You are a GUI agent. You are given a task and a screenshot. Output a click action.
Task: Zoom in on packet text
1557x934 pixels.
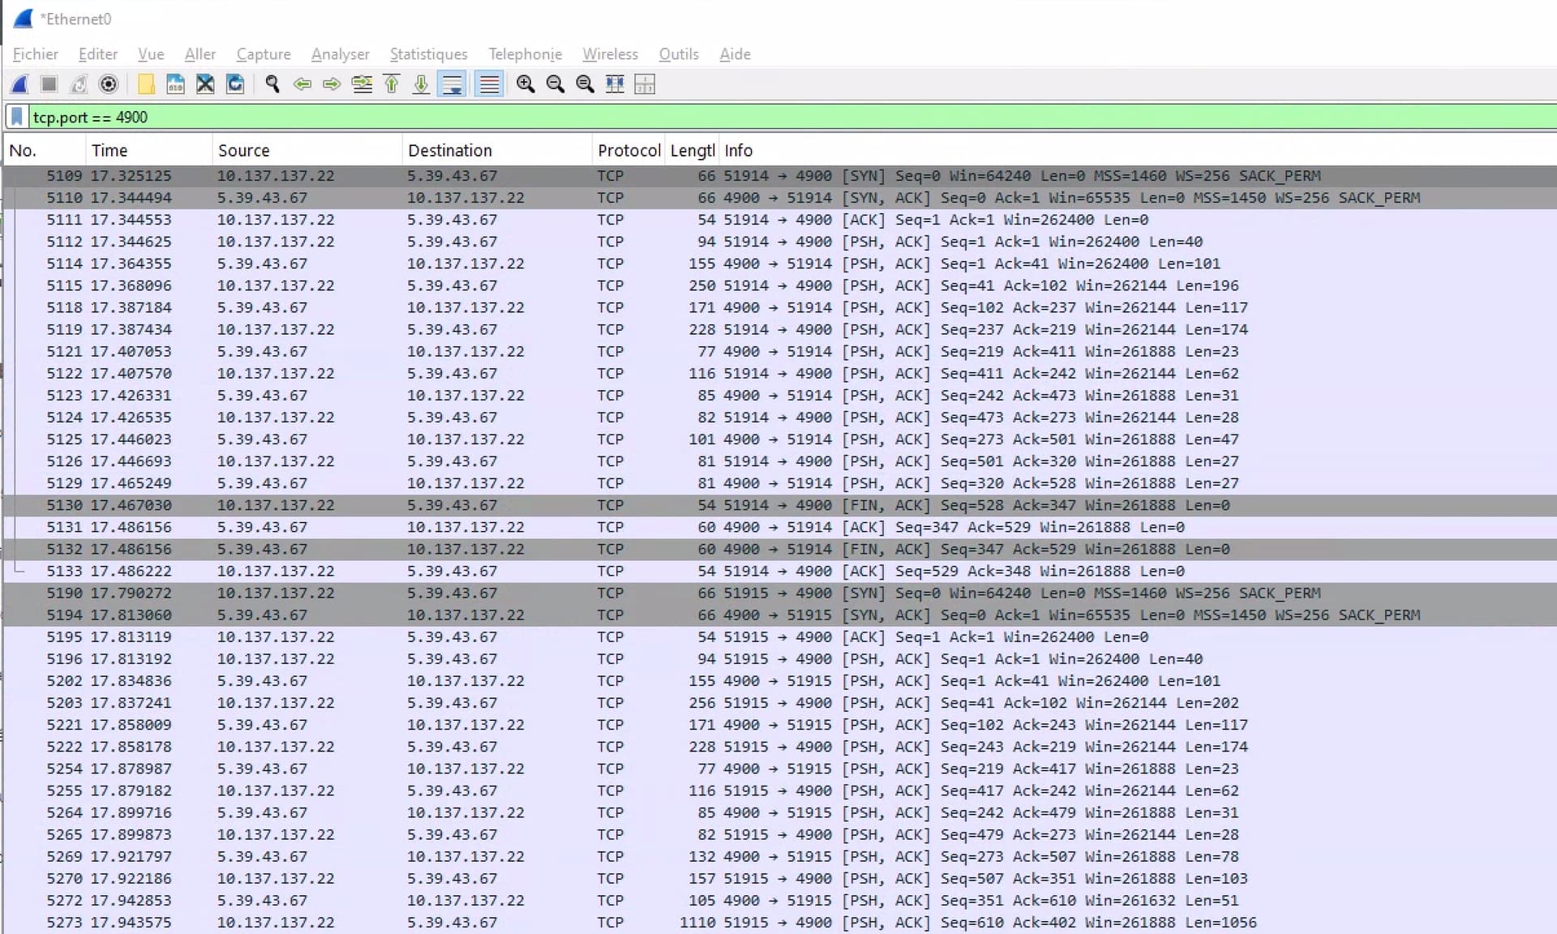(525, 84)
